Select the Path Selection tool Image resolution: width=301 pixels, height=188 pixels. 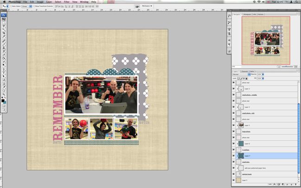4,76
